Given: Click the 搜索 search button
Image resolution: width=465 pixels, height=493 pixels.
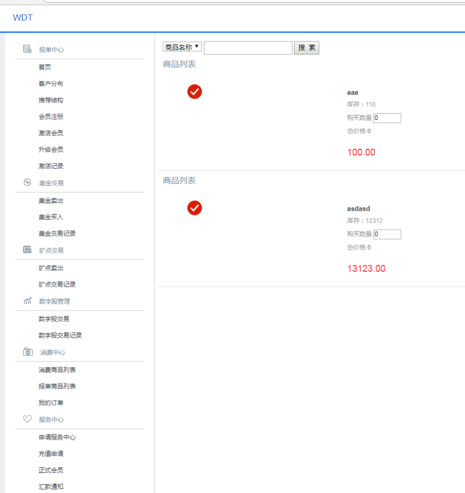Looking at the screenshot, I should coord(306,48).
